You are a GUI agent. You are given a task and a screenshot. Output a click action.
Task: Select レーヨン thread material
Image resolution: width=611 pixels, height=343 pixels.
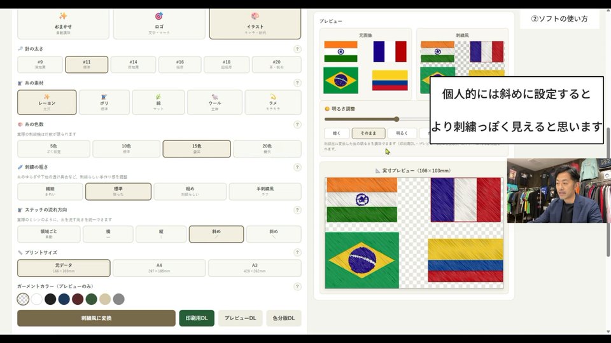[x=46, y=102]
